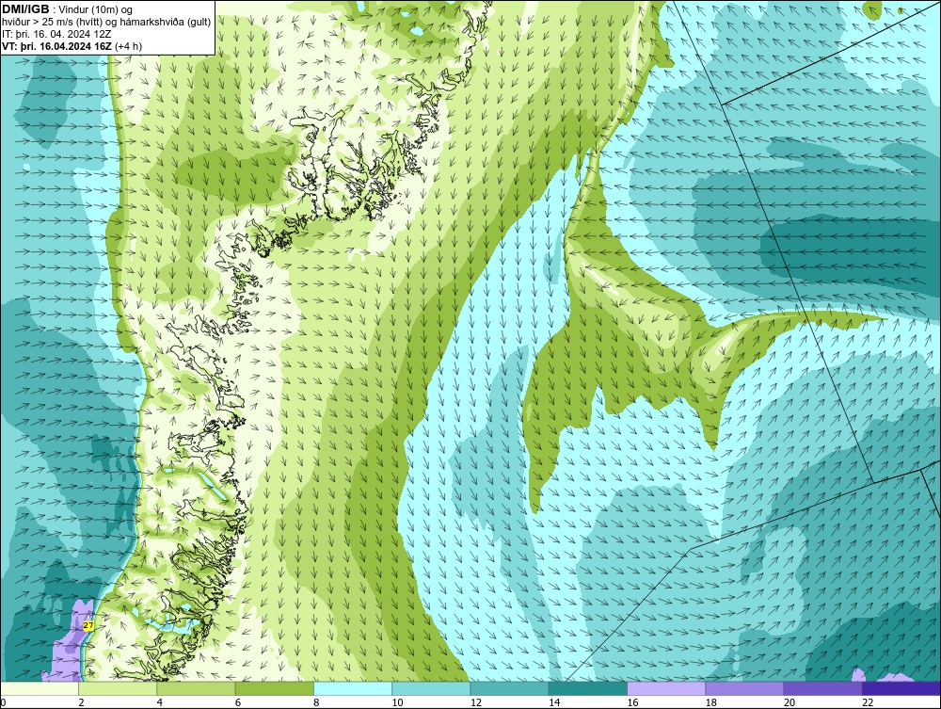Click the scale label '8'
The height and width of the screenshot is (709, 941).
click(x=316, y=703)
